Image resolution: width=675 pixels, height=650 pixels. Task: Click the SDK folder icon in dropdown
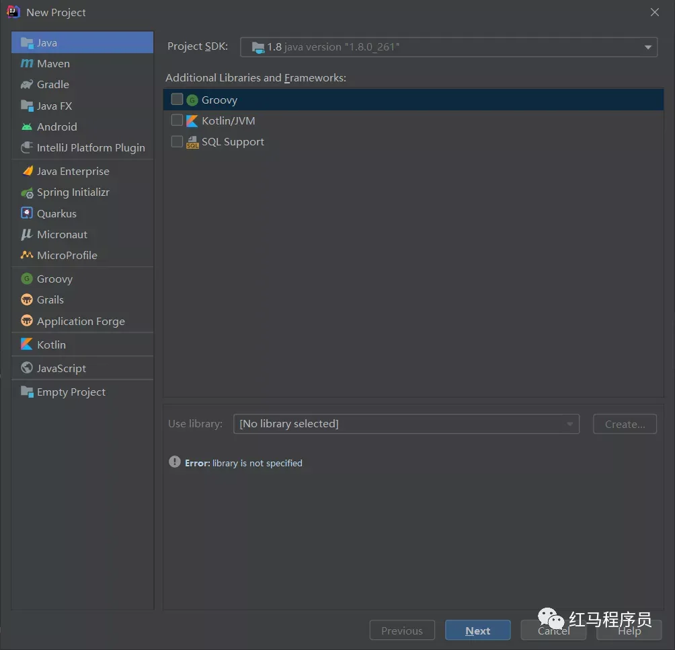(x=258, y=47)
